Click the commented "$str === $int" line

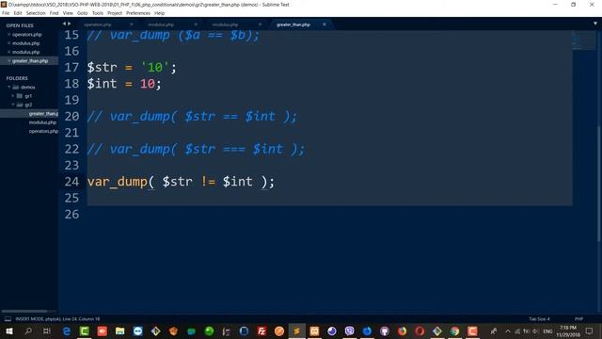pos(196,149)
